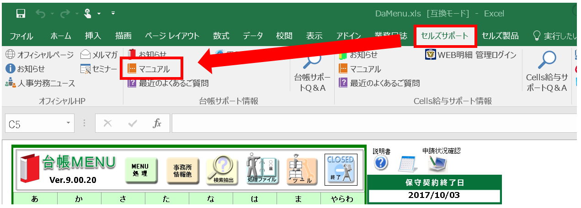Redo the last action
581x208 pixels.
[x=65, y=14]
